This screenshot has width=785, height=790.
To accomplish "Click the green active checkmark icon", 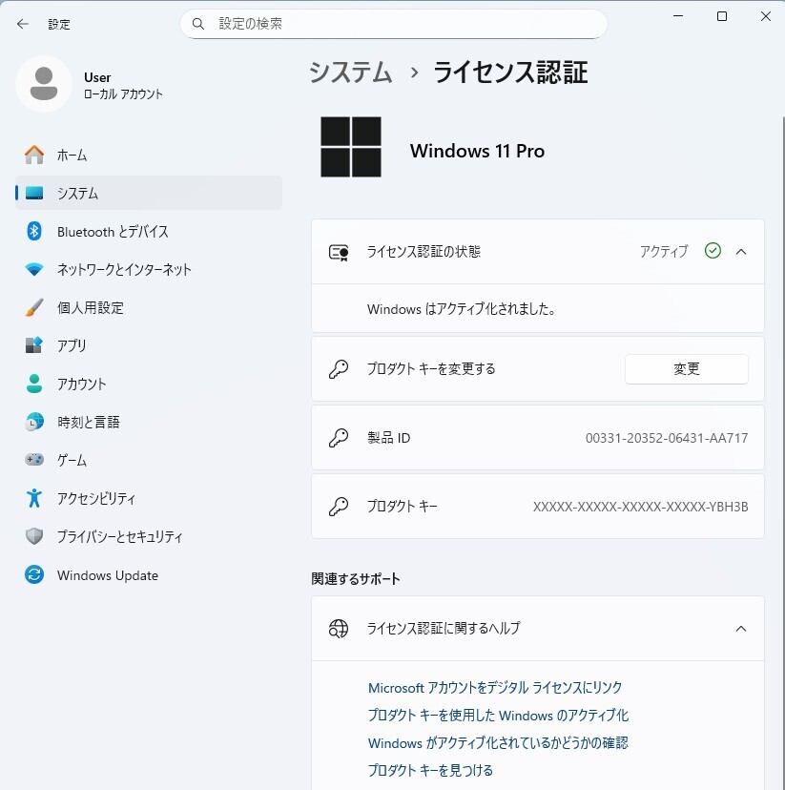I will (713, 250).
